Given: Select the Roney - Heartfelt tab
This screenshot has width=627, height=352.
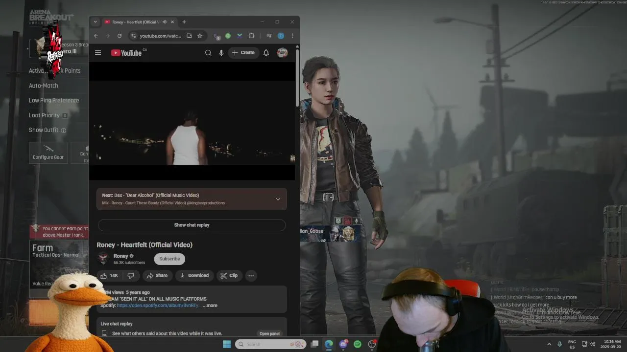Looking at the screenshot, I should (140, 22).
